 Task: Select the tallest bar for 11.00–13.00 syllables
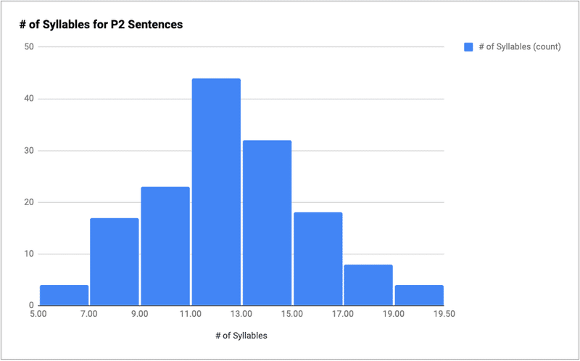pyautogui.click(x=216, y=191)
